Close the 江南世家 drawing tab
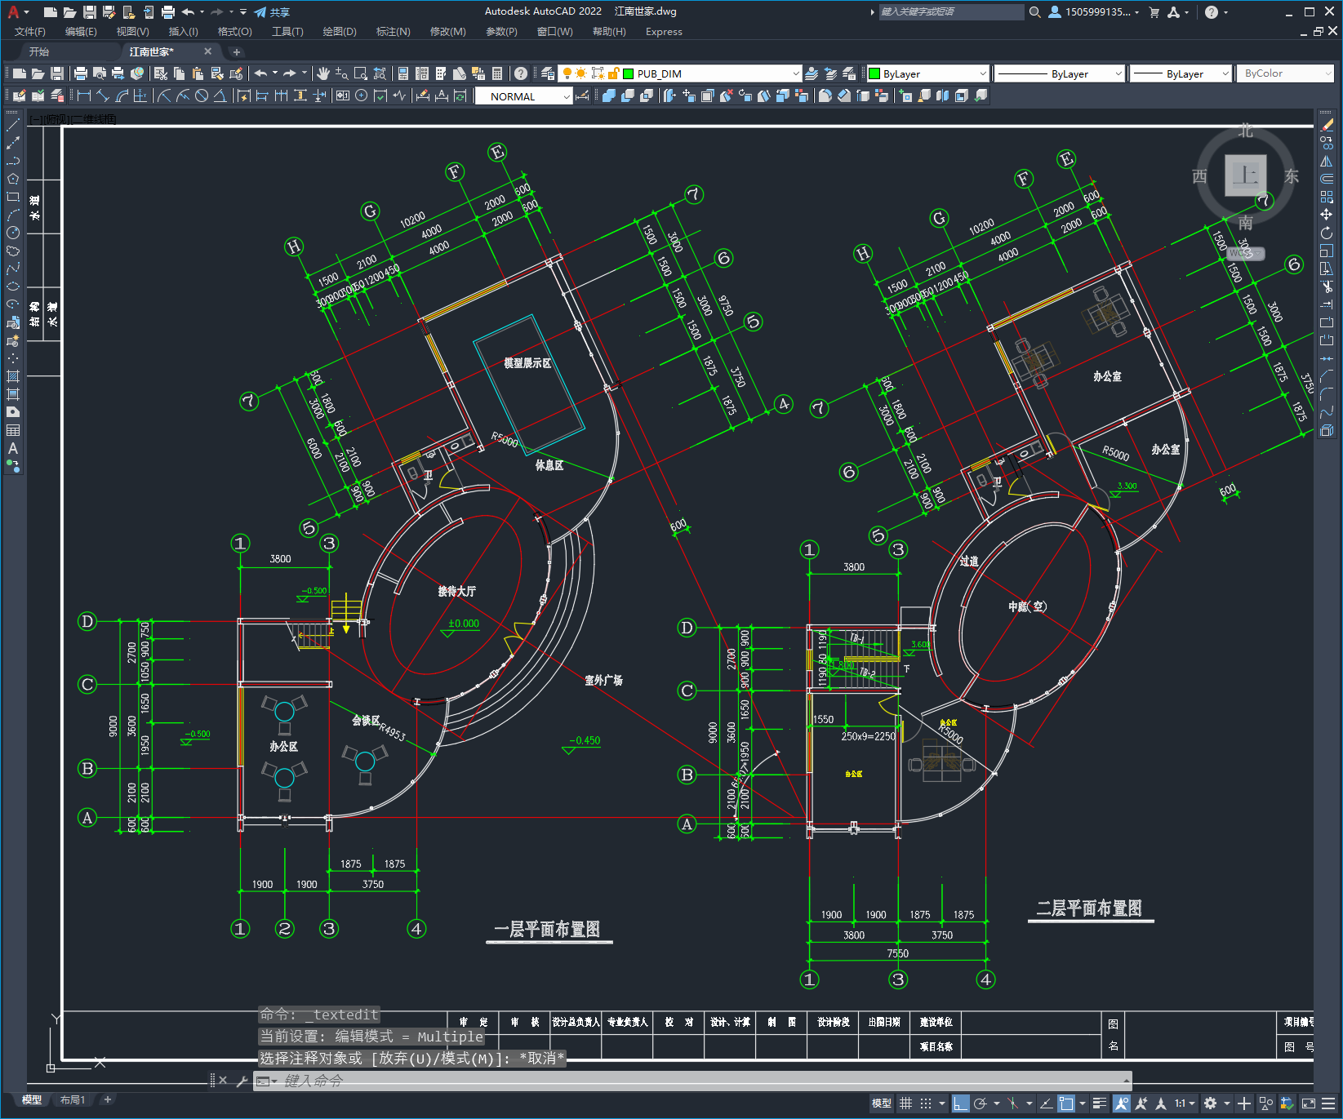The width and height of the screenshot is (1343, 1119). [207, 51]
